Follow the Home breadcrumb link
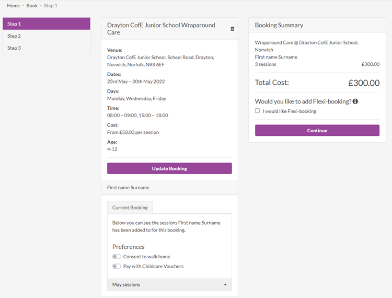 tap(14, 6)
